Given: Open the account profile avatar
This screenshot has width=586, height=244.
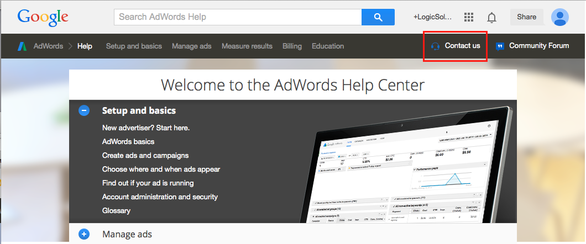Looking at the screenshot, I should click(x=560, y=17).
